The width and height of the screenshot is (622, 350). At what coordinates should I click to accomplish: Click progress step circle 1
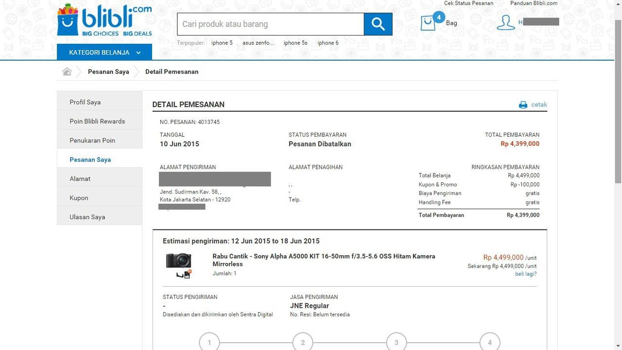click(209, 342)
